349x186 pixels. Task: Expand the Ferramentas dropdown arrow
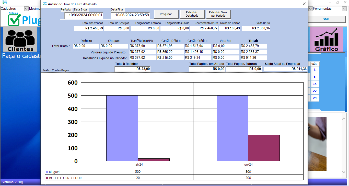[344, 9]
